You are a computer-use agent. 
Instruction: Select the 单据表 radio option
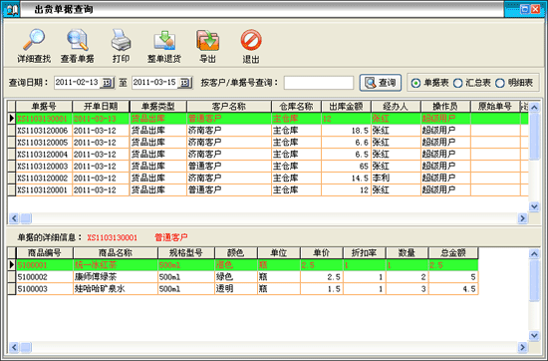click(x=415, y=83)
